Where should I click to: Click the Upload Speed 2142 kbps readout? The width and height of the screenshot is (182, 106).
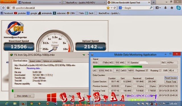pos(91,47)
